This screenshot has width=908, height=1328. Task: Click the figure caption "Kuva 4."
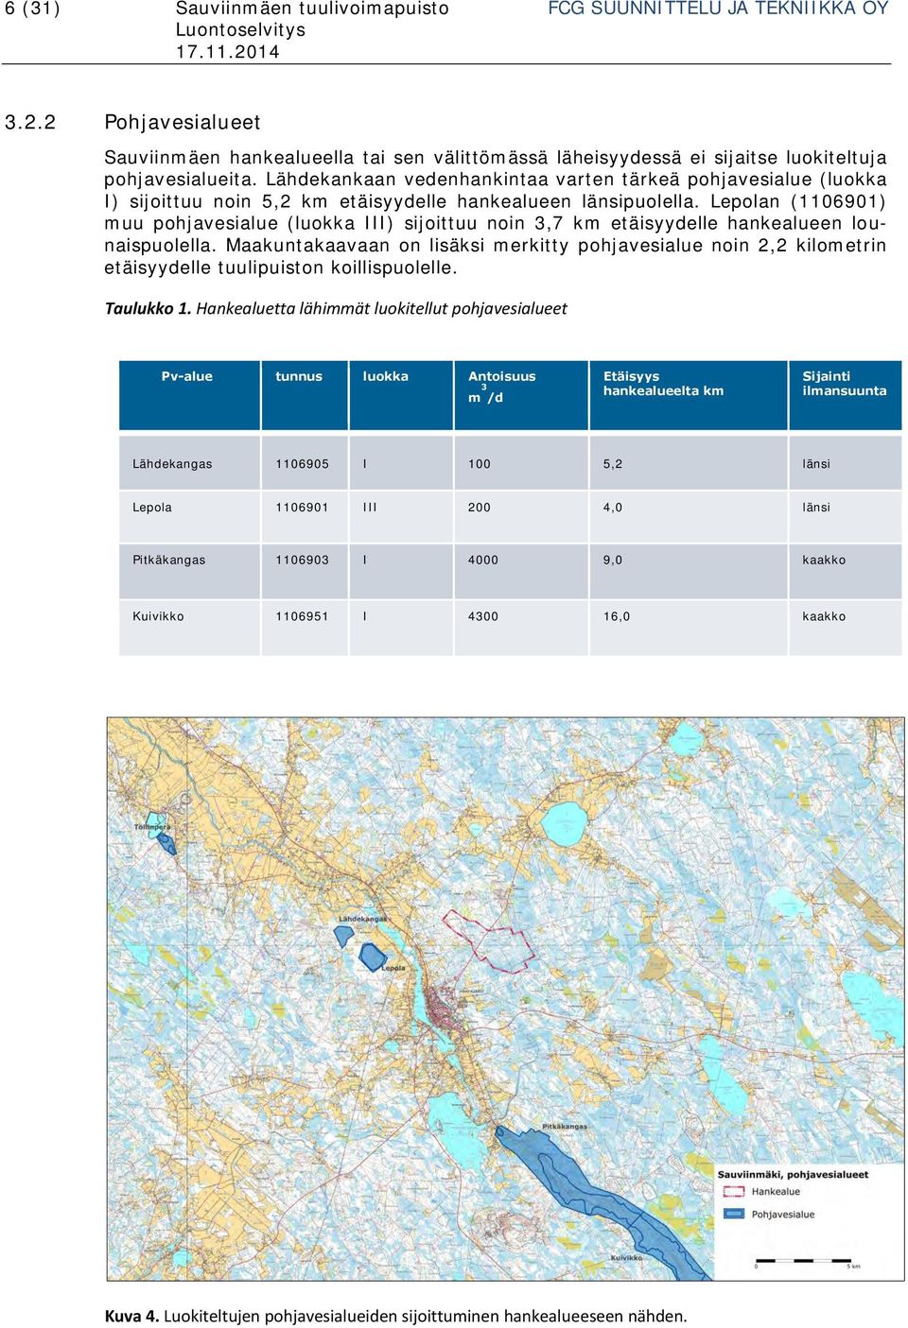point(131,1316)
